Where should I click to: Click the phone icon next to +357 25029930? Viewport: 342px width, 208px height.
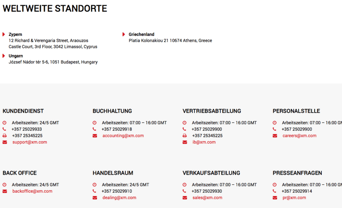pos(184,191)
